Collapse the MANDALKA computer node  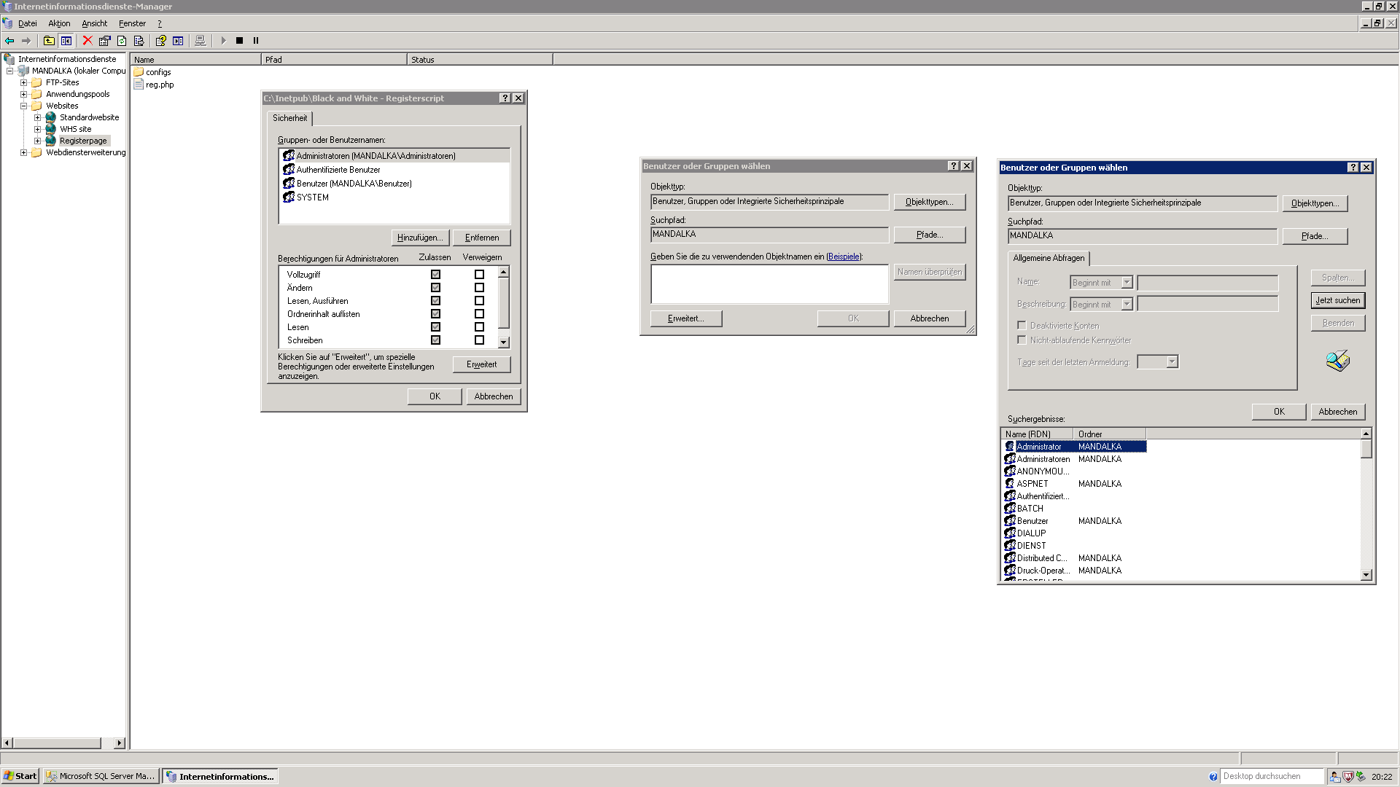pyautogui.click(x=10, y=71)
